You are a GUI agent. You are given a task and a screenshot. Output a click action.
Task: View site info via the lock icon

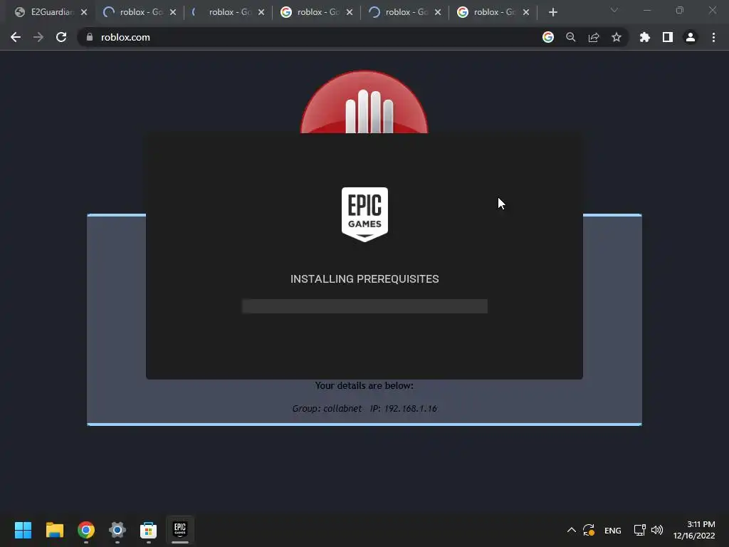[x=90, y=37]
